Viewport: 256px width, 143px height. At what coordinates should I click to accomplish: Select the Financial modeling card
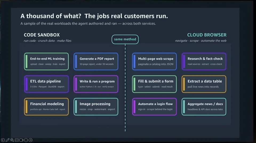tap(46, 107)
